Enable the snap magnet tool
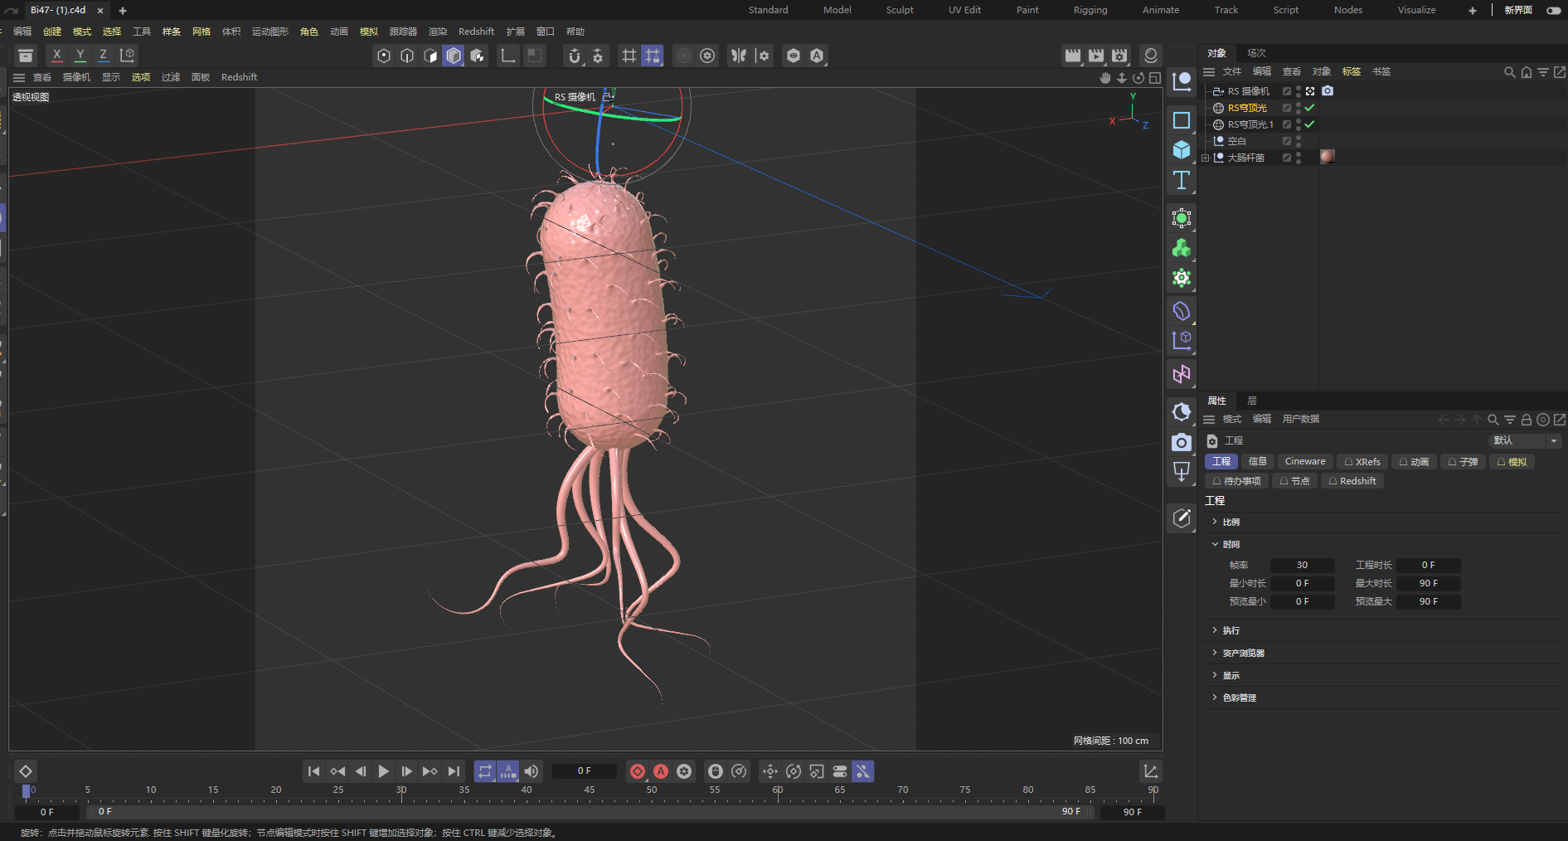 tap(575, 56)
